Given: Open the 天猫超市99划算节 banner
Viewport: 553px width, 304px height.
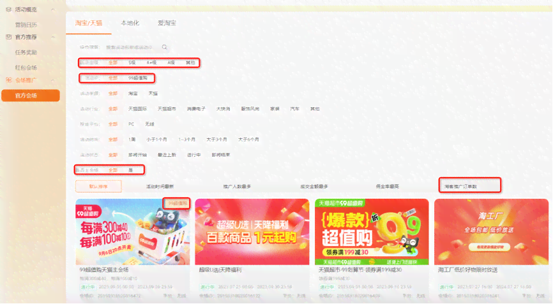Looking at the screenshot, I should pyautogui.click(x=372, y=232).
